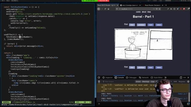Open the browser home page icon
This screenshot has height=107, width=191.
click(x=108, y=9)
